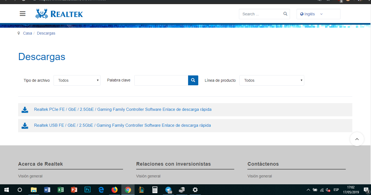Focus the Palabra clave input

161,80
